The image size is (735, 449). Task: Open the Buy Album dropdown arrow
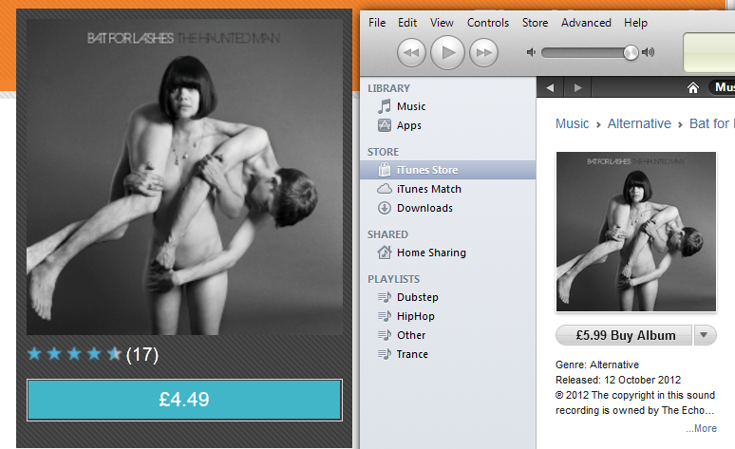pyautogui.click(x=704, y=335)
